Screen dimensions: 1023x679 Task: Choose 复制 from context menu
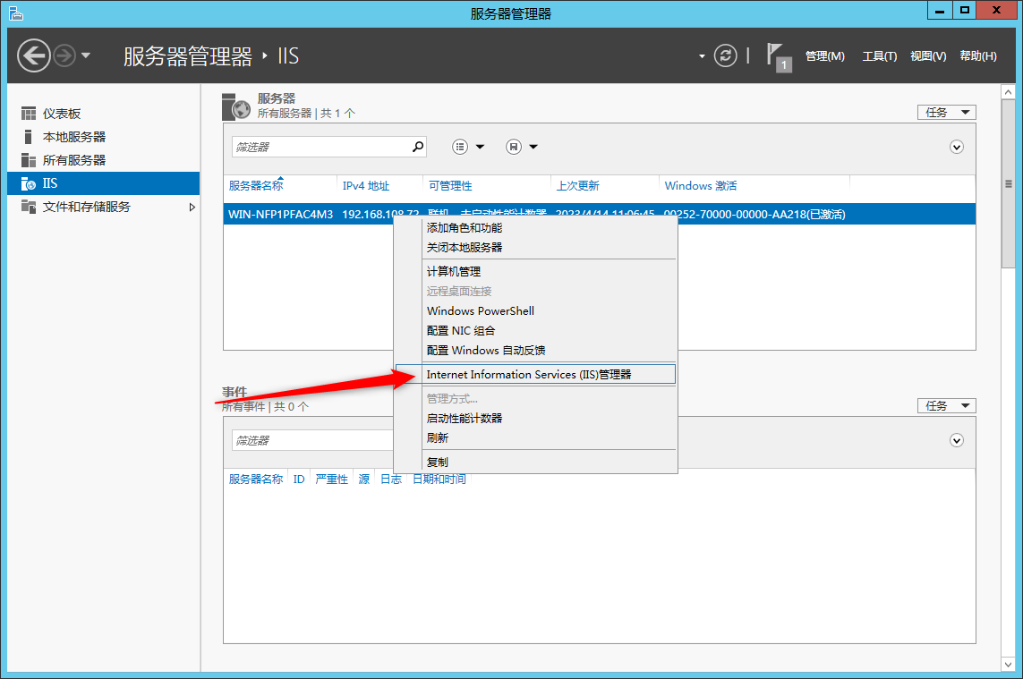tap(535, 462)
